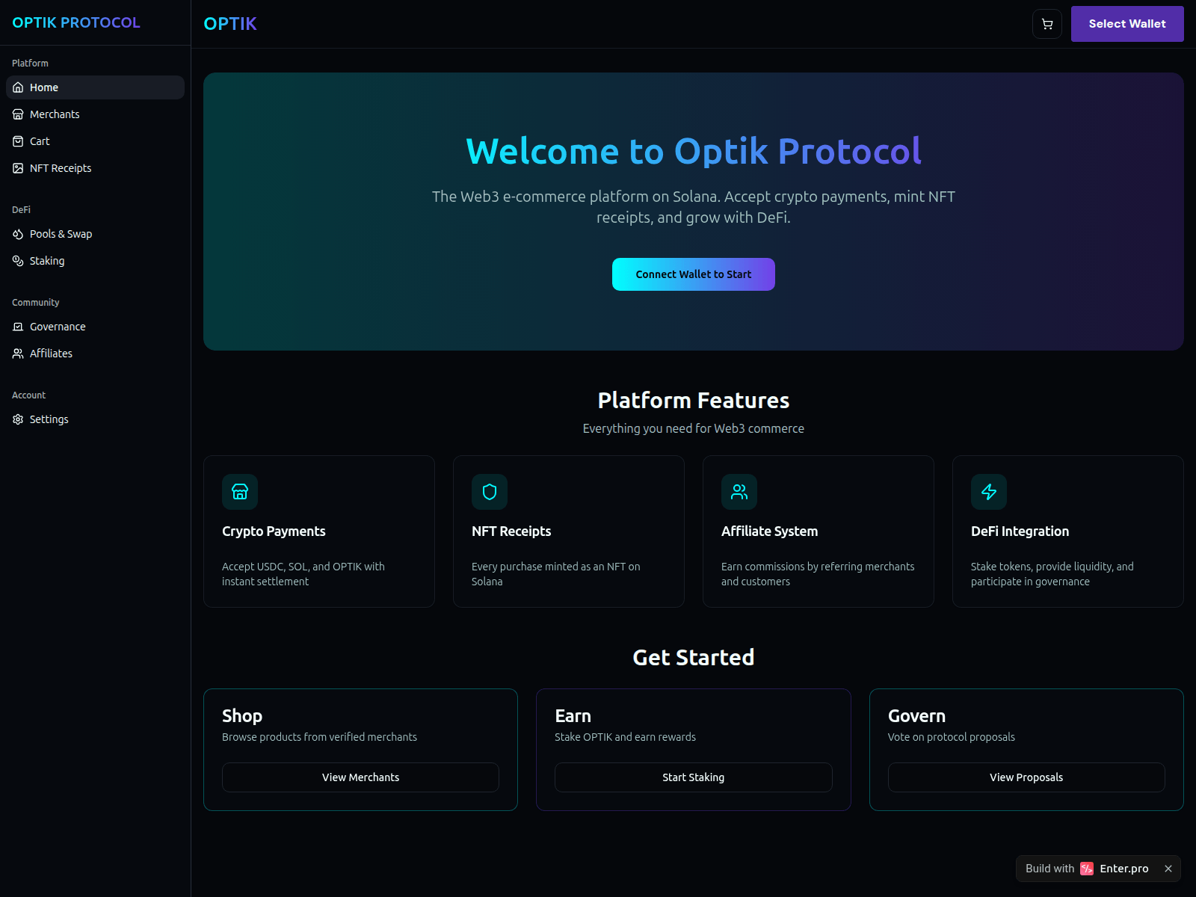
Task: Click the Select Wallet button
Action: [1127, 24]
